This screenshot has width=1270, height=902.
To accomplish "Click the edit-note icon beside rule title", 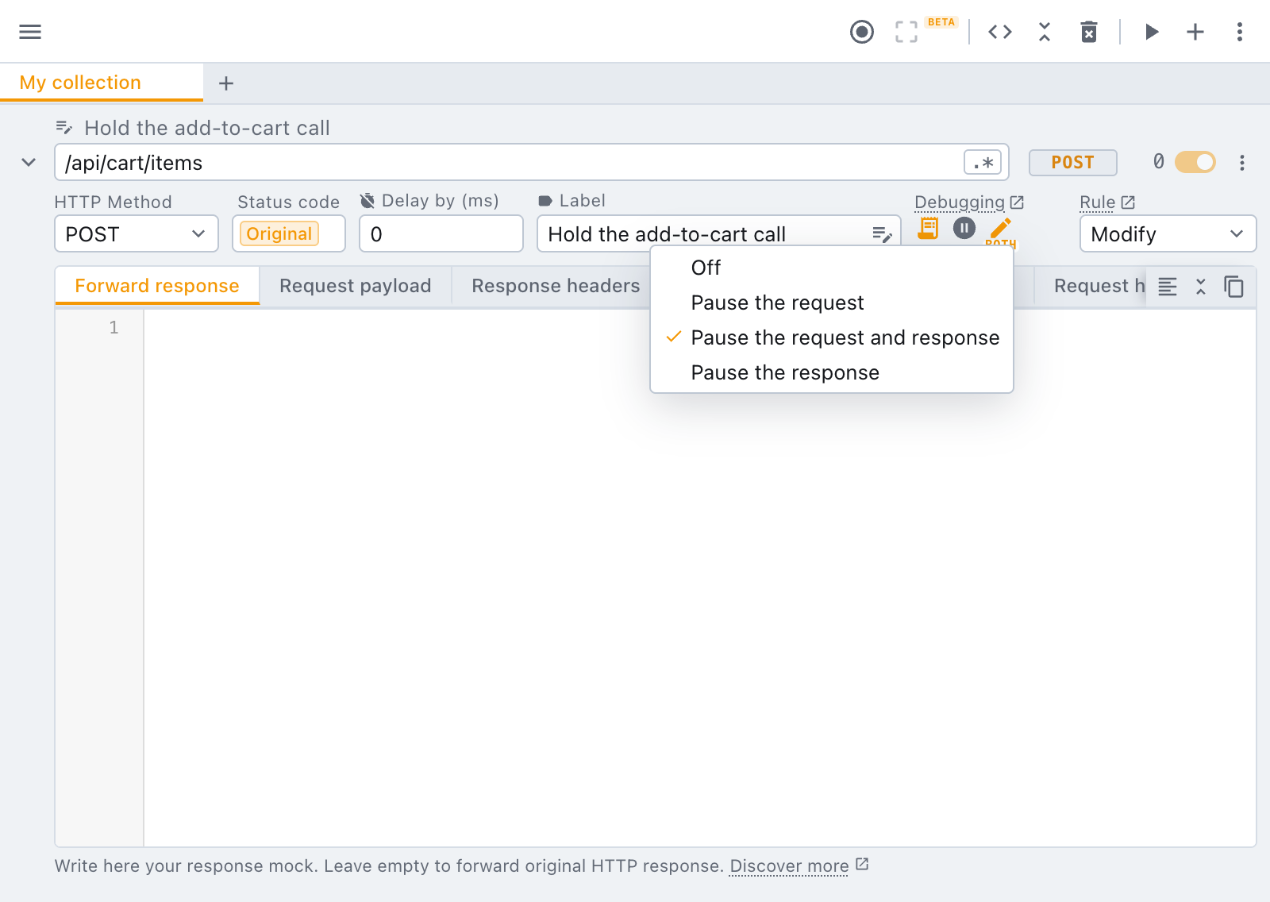I will tap(64, 128).
